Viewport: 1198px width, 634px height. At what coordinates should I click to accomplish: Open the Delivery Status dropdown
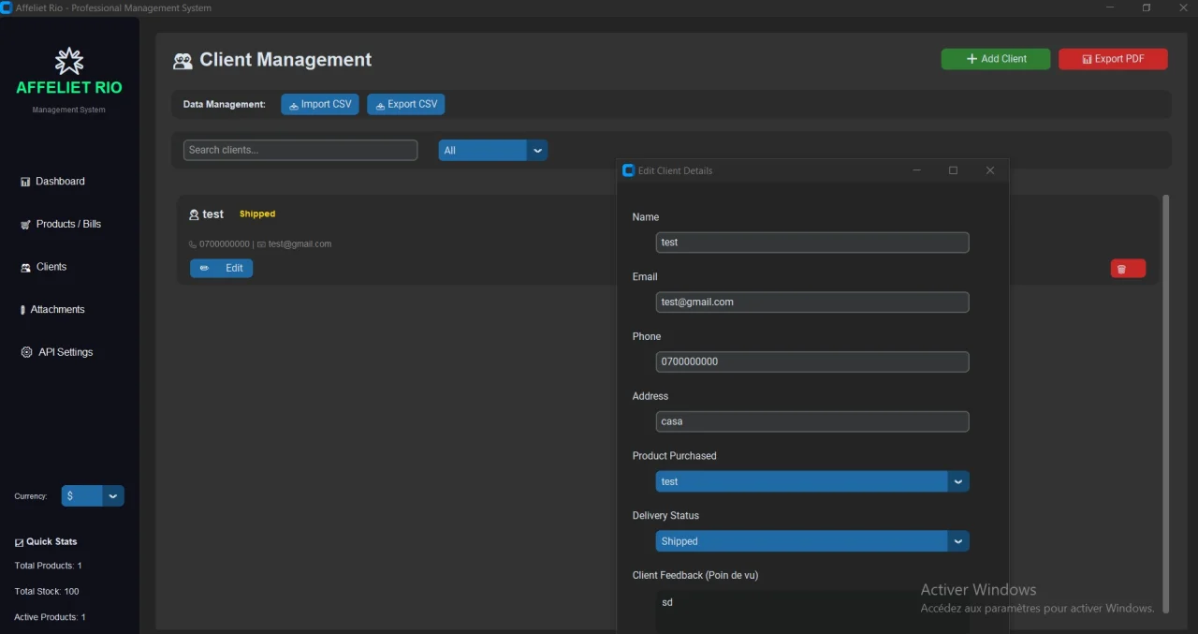coord(812,542)
